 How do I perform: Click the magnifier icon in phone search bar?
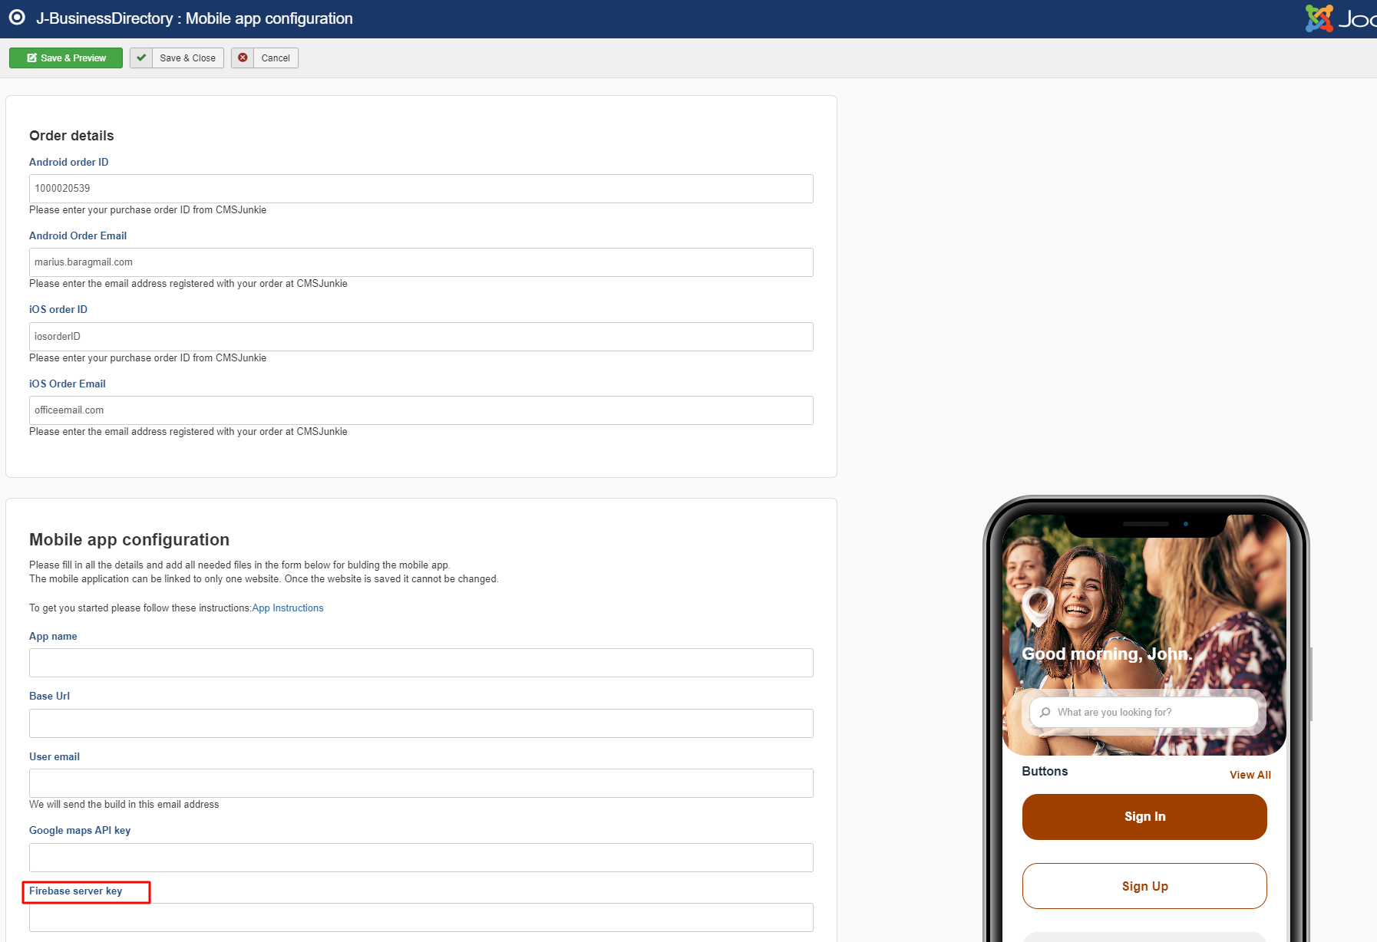tap(1045, 713)
